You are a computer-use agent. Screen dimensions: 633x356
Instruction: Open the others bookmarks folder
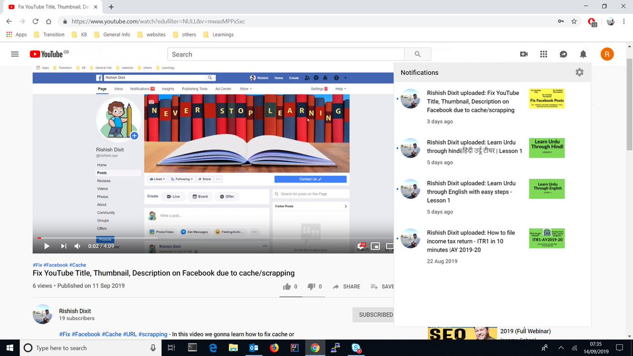[184, 34]
